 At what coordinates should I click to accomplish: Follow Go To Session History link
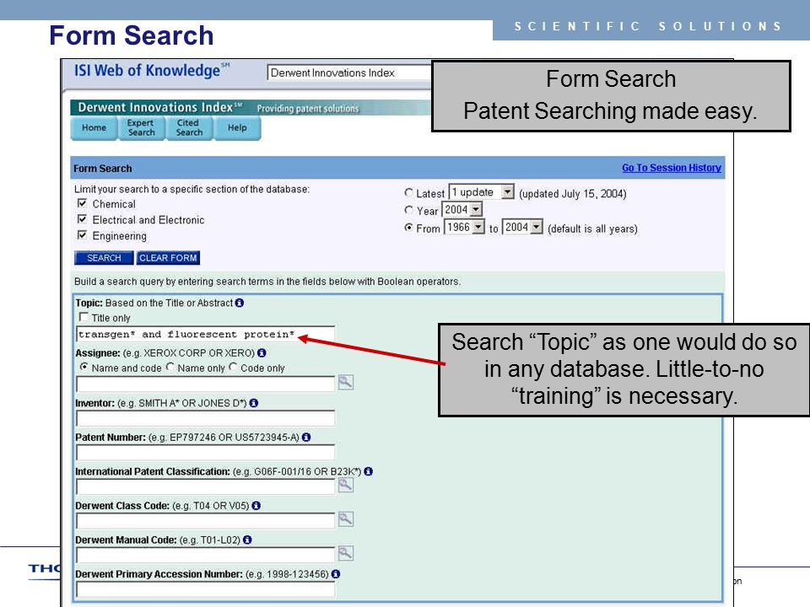pos(672,168)
